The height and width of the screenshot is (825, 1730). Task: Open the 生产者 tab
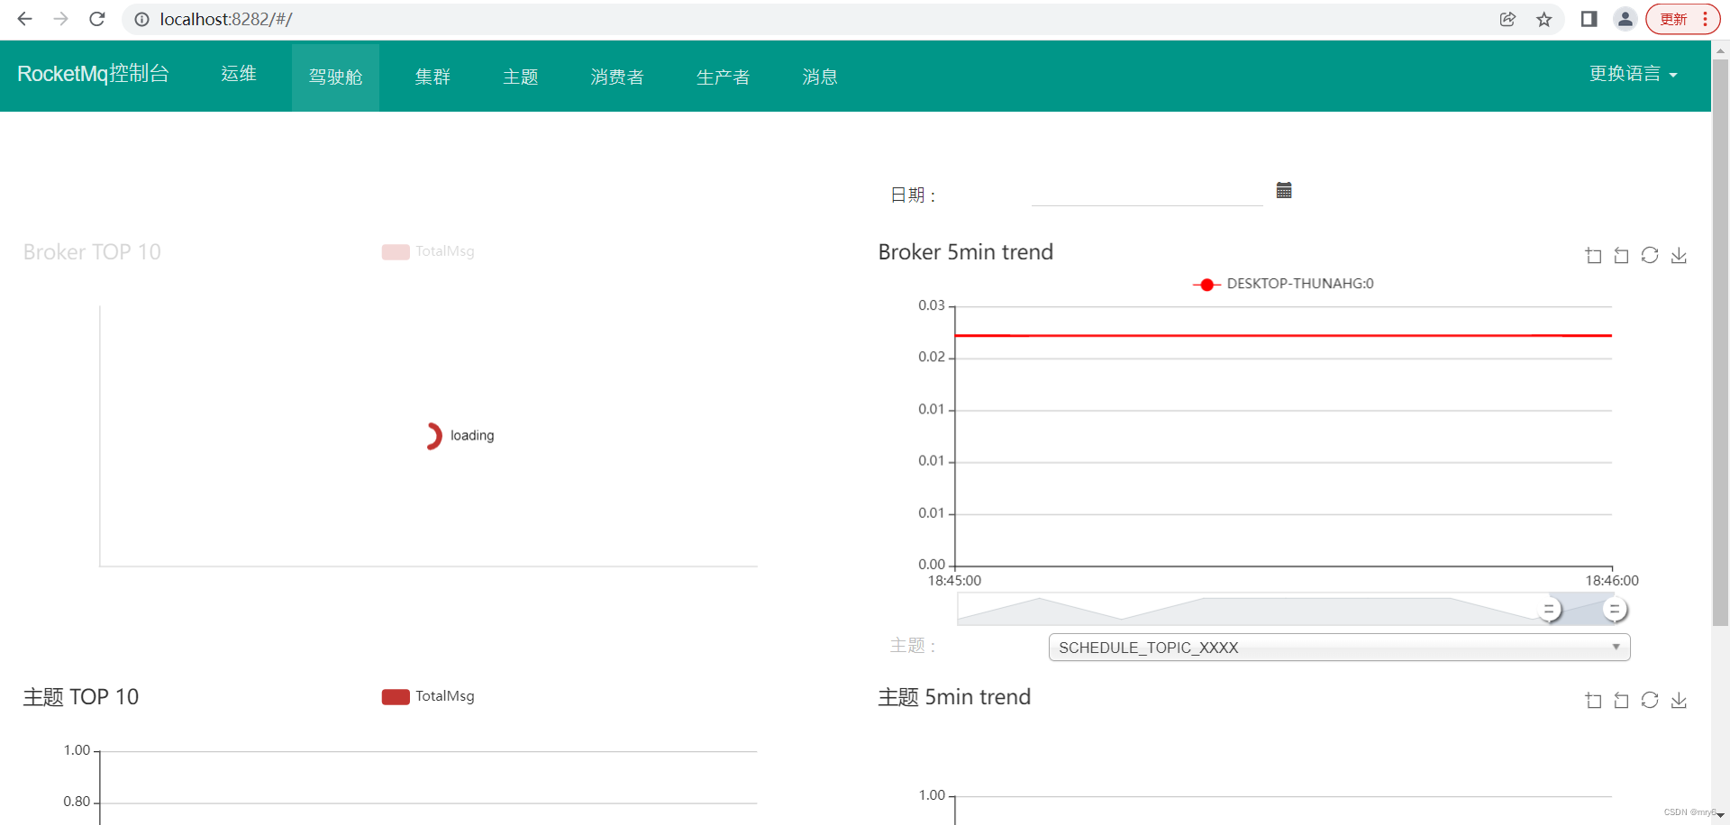pos(723,77)
